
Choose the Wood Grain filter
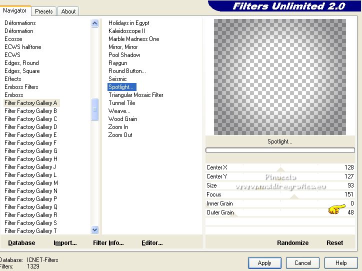click(123, 119)
